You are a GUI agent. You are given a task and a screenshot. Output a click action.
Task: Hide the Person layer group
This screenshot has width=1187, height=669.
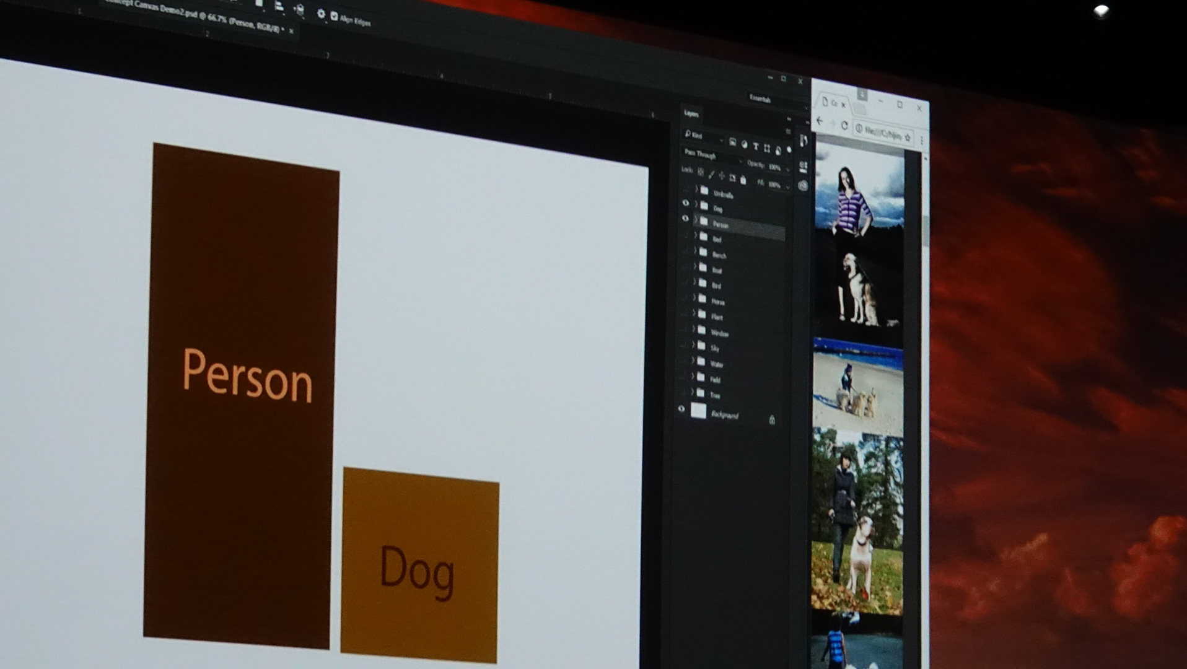coord(685,219)
